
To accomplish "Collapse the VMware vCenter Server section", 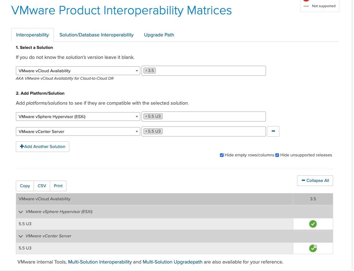I will [21, 236].
